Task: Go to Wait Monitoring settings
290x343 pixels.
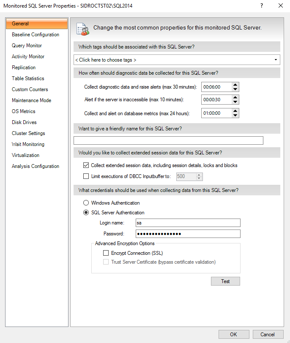Action: (x=28, y=144)
